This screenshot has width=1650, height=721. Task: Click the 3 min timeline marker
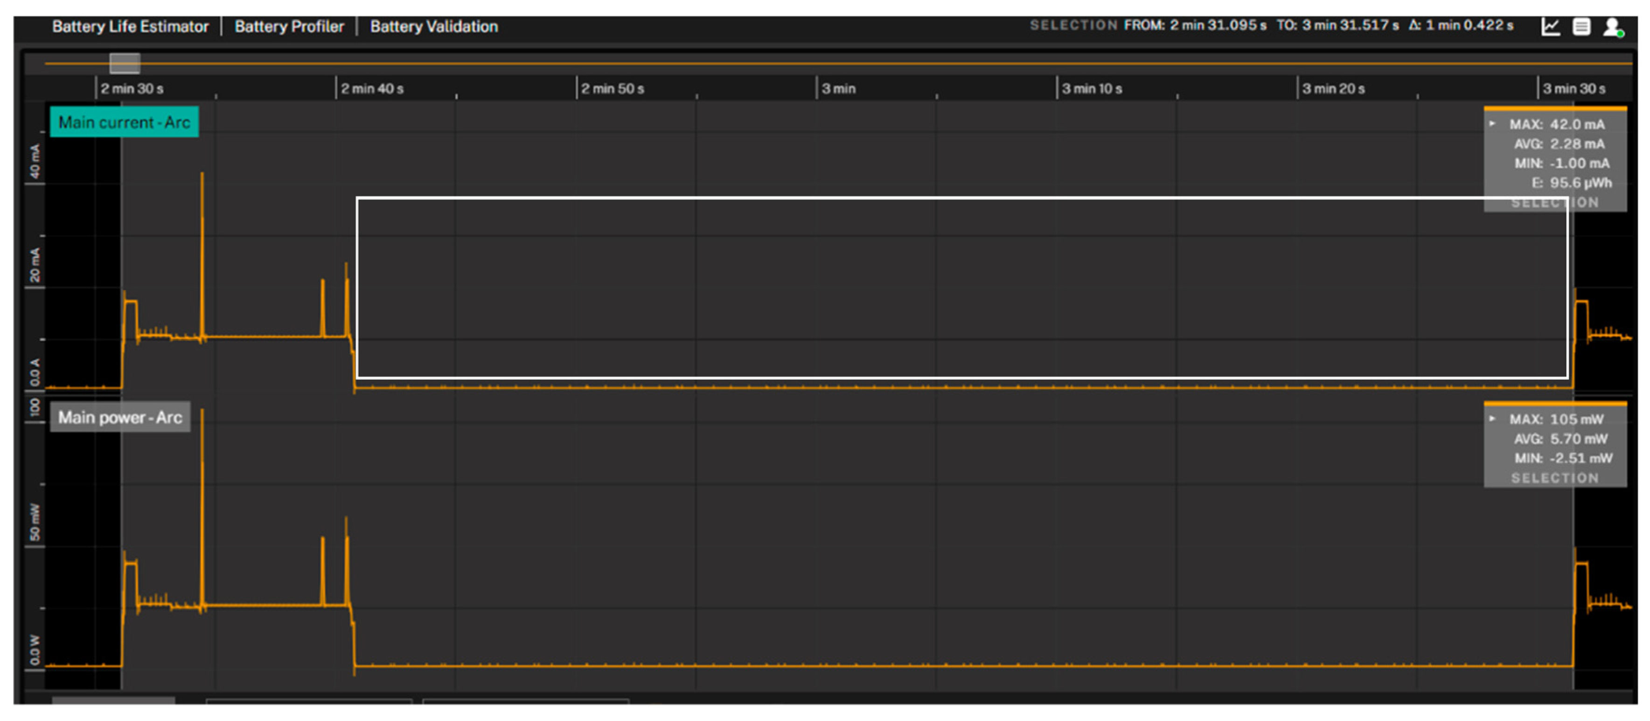pos(838,89)
